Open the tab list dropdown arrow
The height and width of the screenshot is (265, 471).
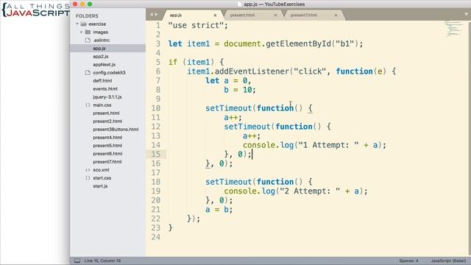466,14
